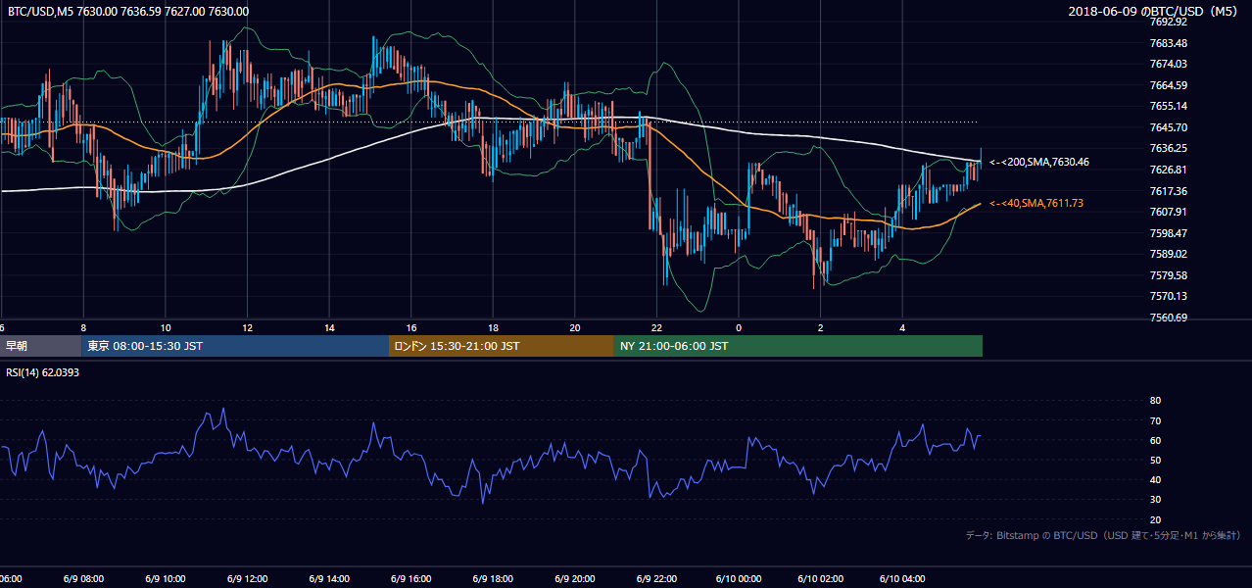This screenshot has height=588, width=1252.
Task: Click the hour 0 tick label
Action: click(x=739, y=328)
